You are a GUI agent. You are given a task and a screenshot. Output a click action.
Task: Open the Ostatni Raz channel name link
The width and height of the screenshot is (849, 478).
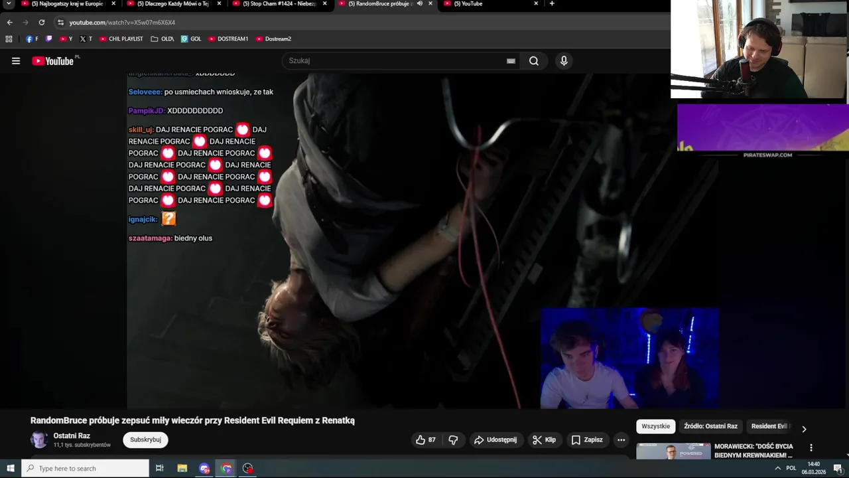click(x=72, y=436)
